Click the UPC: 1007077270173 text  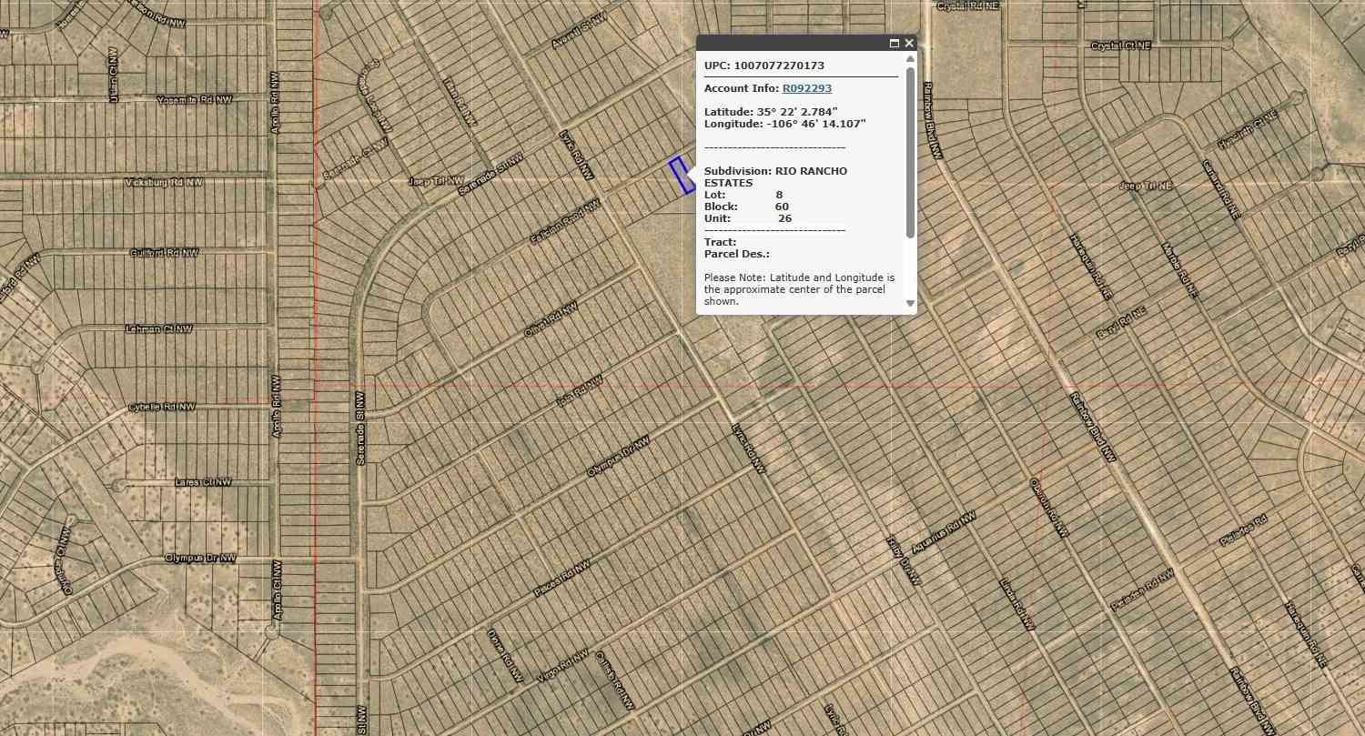coord(764,66)
